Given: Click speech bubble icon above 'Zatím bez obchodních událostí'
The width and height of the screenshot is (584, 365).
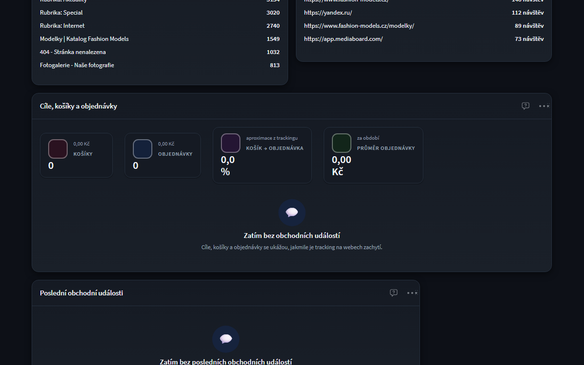Looking at the screenshot, I should [292, 213].
